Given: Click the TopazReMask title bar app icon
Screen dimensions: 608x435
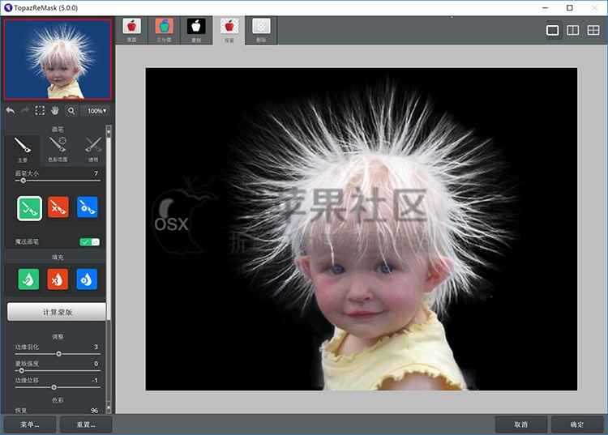Looking at the screenshot, I should click(x=8, y=8).
